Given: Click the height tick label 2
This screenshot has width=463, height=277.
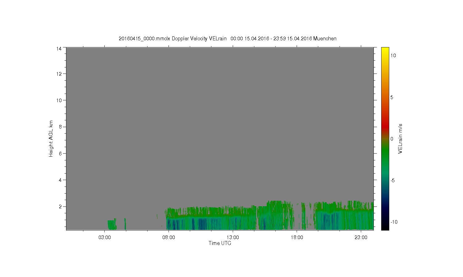Looking at the screenshot, I should tap(60, 207).
